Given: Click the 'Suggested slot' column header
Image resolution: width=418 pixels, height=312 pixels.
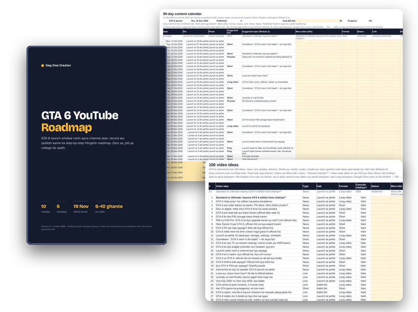Looking at the screenshot, I should point(234,32).
